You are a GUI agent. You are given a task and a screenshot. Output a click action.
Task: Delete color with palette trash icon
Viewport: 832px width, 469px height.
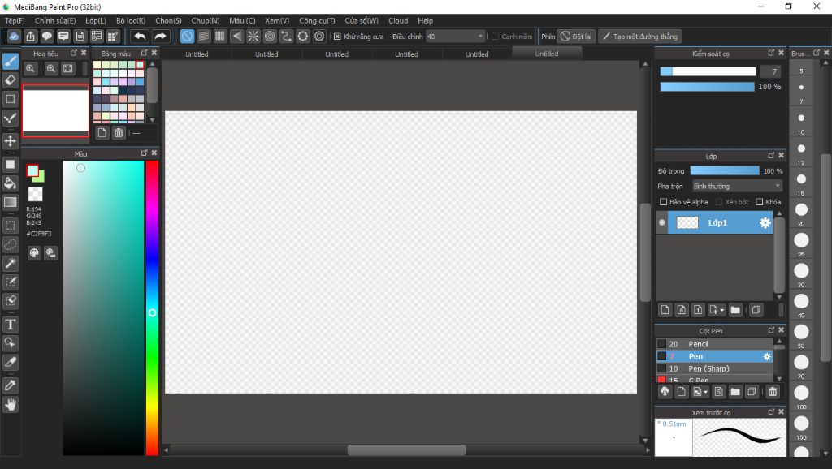tap(119, 133)
